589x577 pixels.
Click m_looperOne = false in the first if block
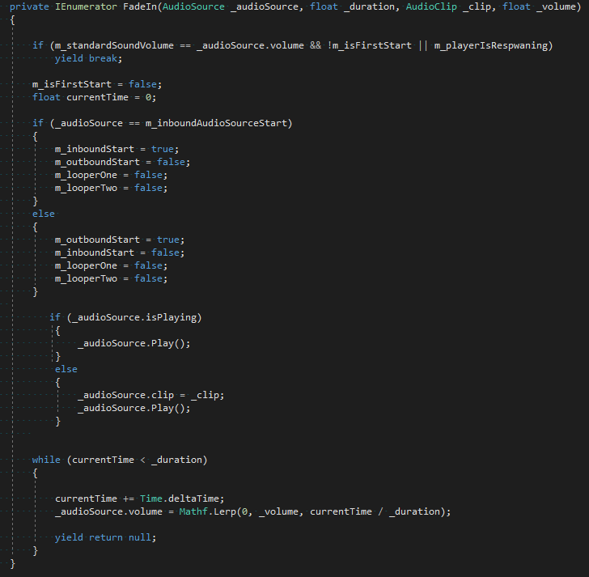[111, 175]
